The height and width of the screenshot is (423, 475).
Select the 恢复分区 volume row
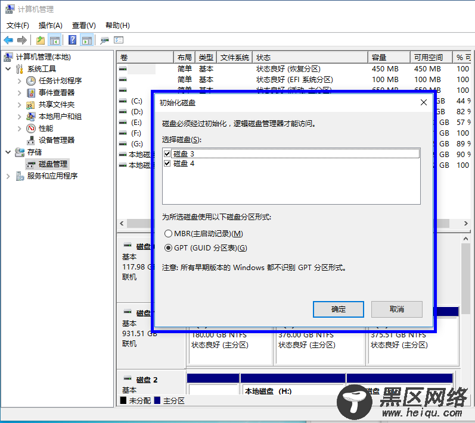(294, 69)
